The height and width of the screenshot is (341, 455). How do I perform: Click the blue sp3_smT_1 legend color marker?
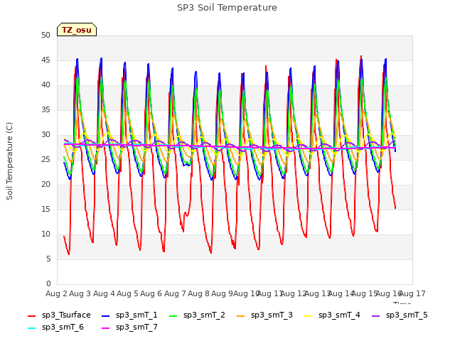[106, 315]
